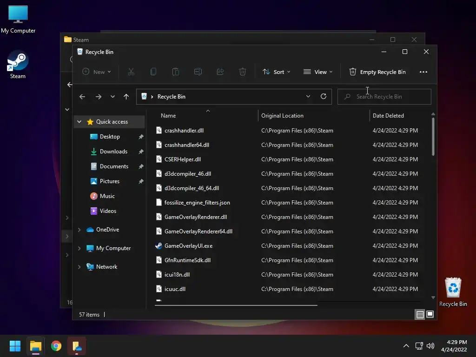Click the pin icon beside Documents
The width and height of the screenshot is (476, 357).
pyautogui.click(x=141, y=166)
